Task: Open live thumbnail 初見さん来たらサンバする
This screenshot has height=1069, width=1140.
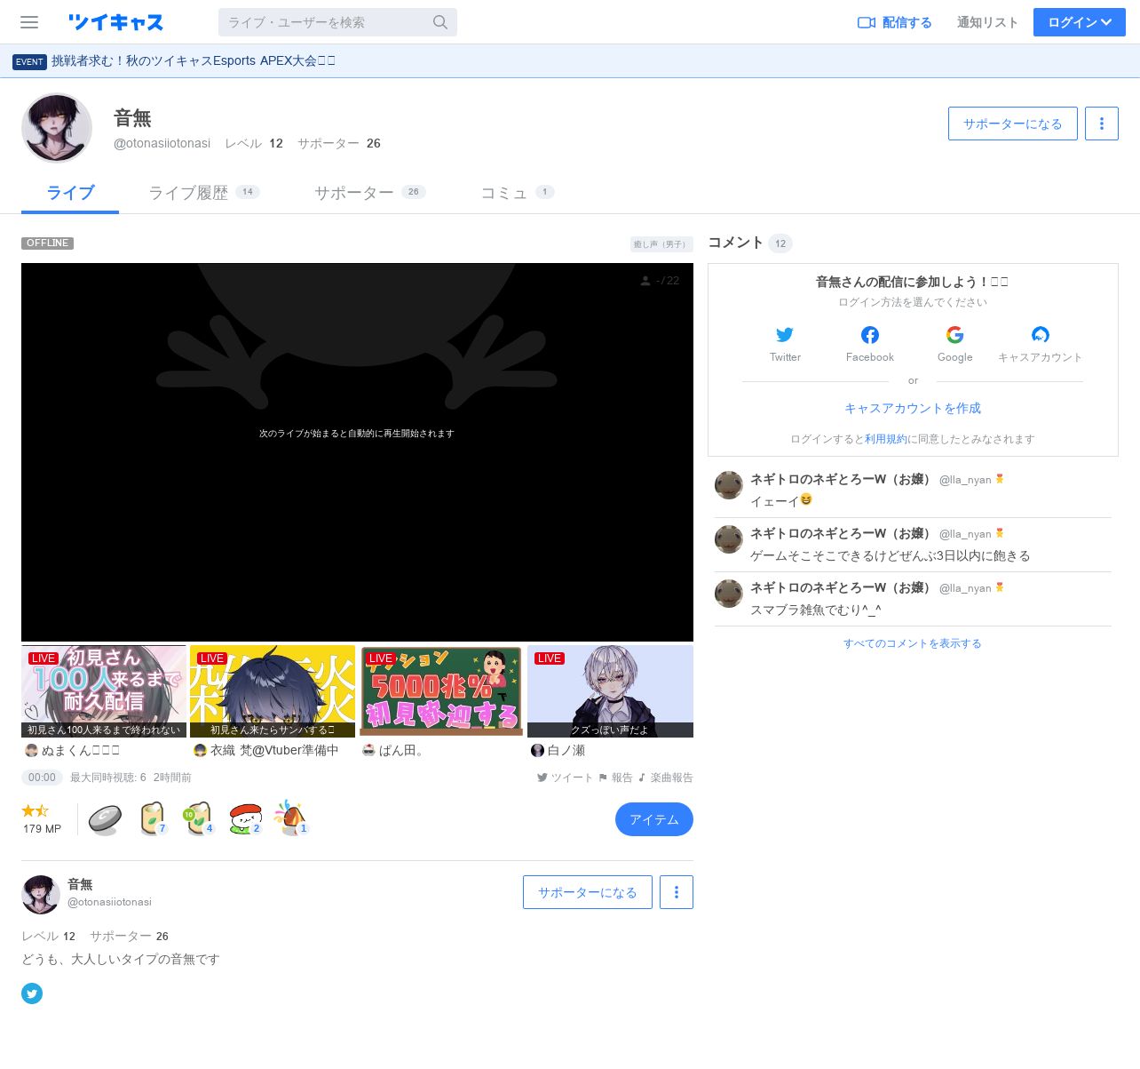Action: click(x=273, y=691)
